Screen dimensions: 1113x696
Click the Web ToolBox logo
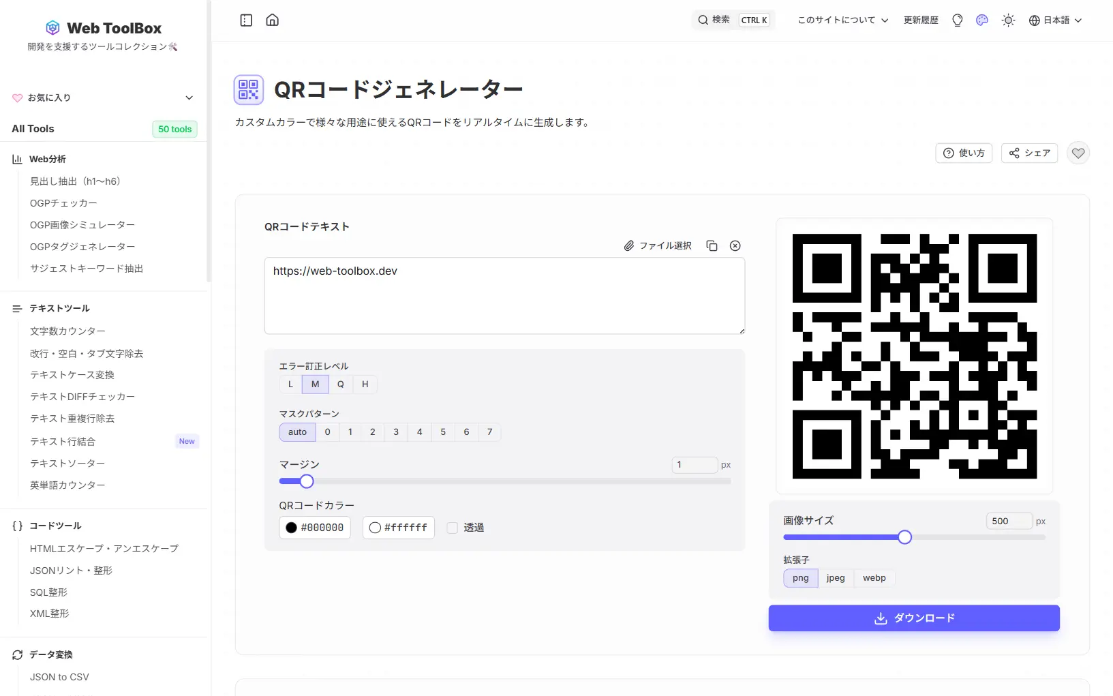(104, 28)
